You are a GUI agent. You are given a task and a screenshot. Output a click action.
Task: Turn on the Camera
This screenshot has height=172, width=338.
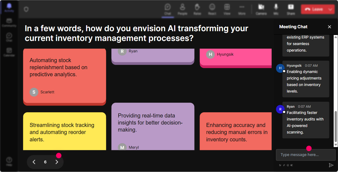(x=261, y=9)
